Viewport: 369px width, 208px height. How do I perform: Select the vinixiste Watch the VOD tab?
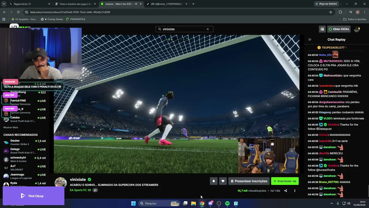coord(121,4)
